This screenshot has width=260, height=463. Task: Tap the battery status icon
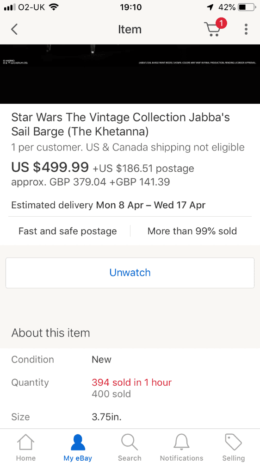point(247,7)
